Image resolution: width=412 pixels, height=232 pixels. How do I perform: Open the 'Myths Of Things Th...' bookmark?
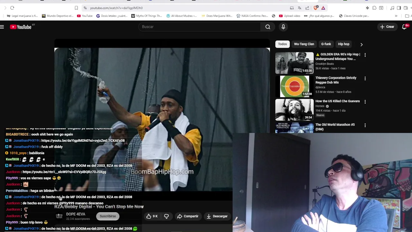(x=147, y=16)
